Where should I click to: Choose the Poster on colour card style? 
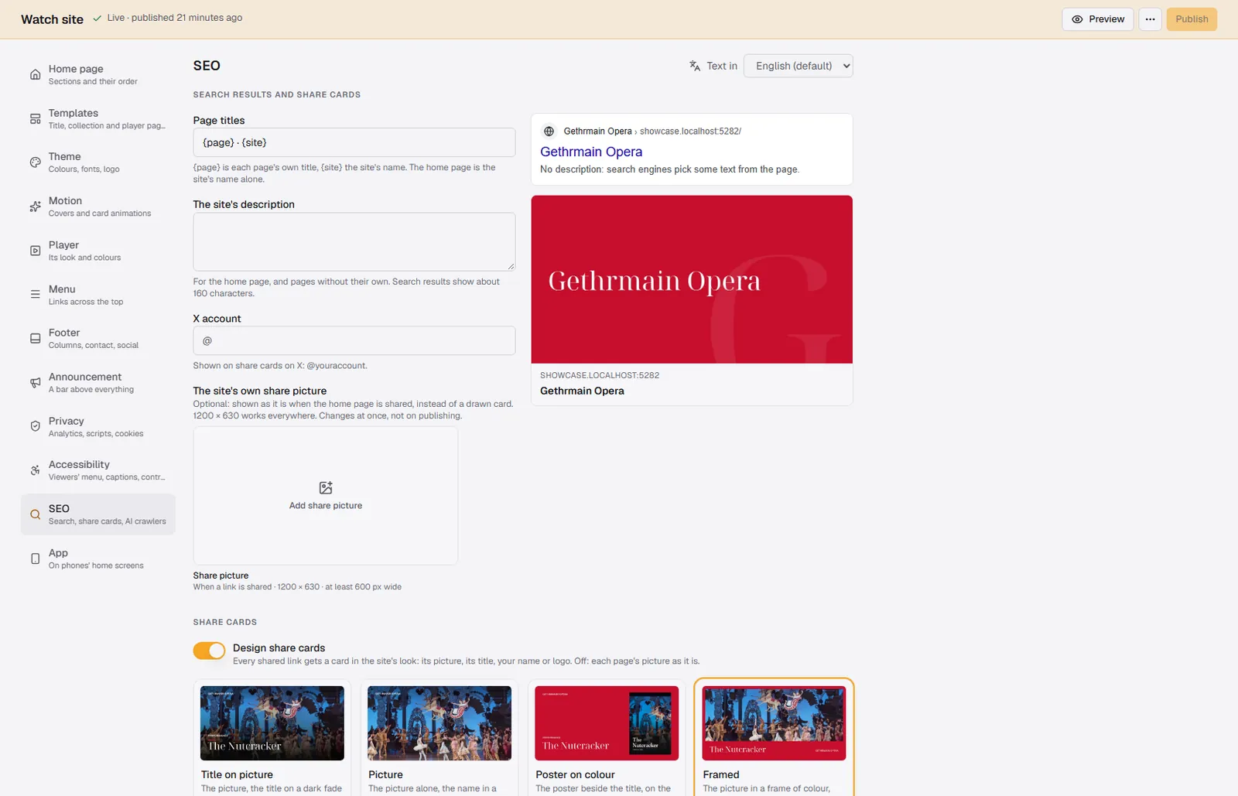pos(607,738)
